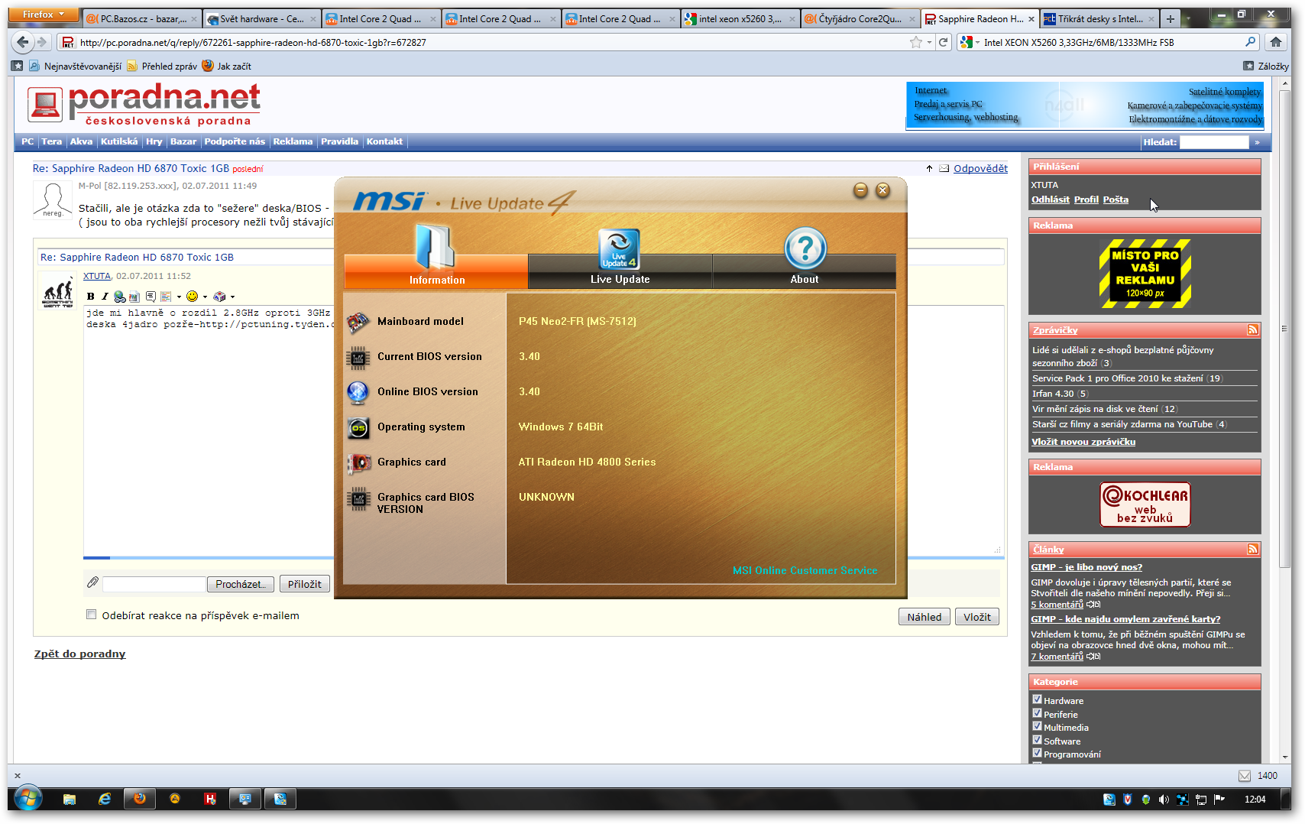Apply italic formatting in the reply editor
This screenshot has width=1305, height=824.
[105, 297]
